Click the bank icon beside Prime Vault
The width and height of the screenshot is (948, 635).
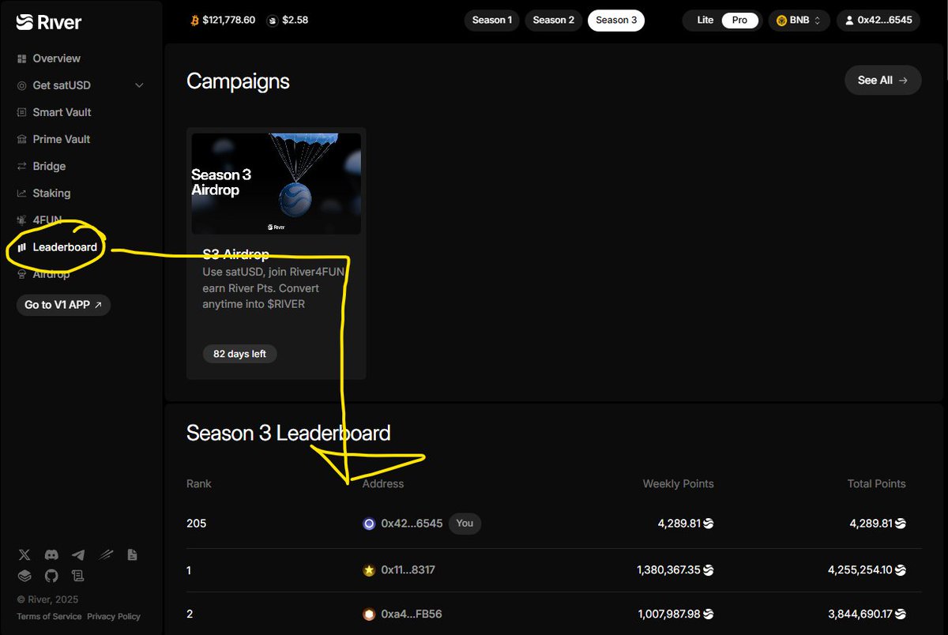click(22, 139)
